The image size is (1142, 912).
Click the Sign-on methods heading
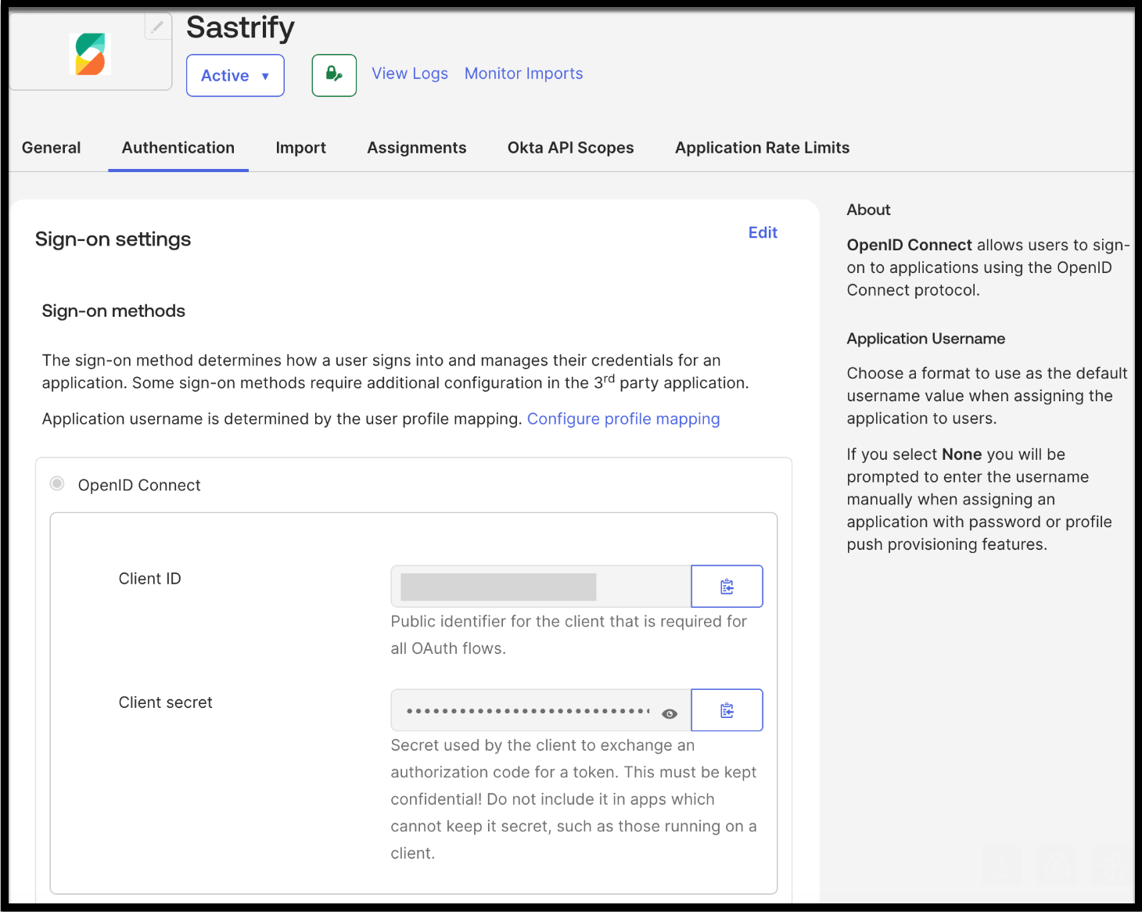113,311
